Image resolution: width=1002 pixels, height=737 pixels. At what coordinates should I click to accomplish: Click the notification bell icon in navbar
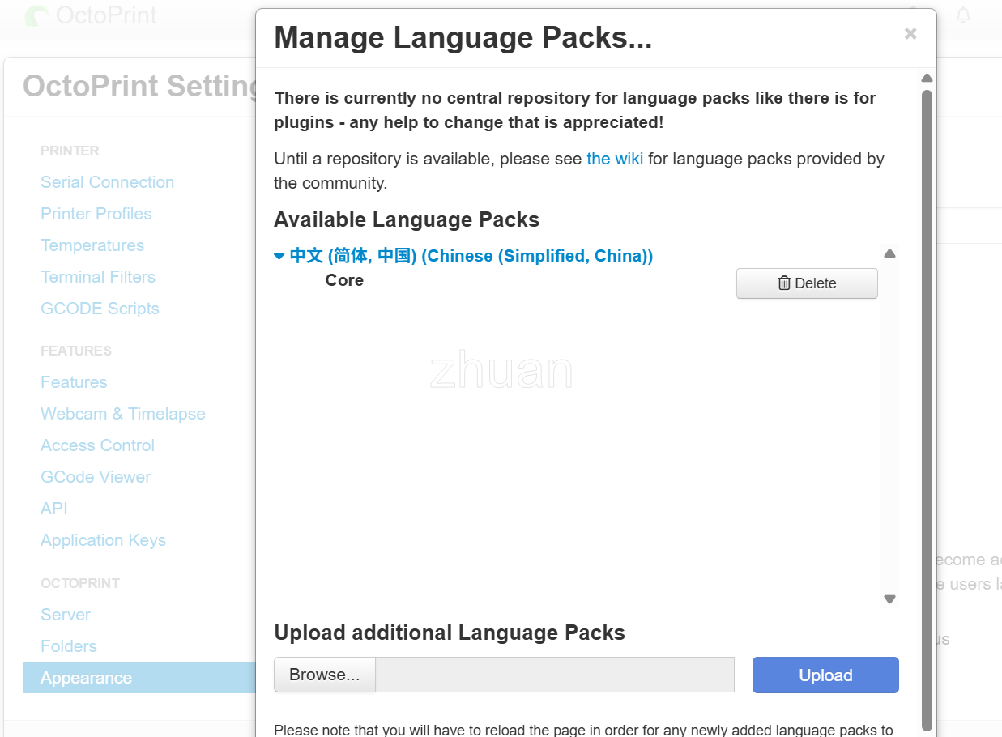(963, 15)
